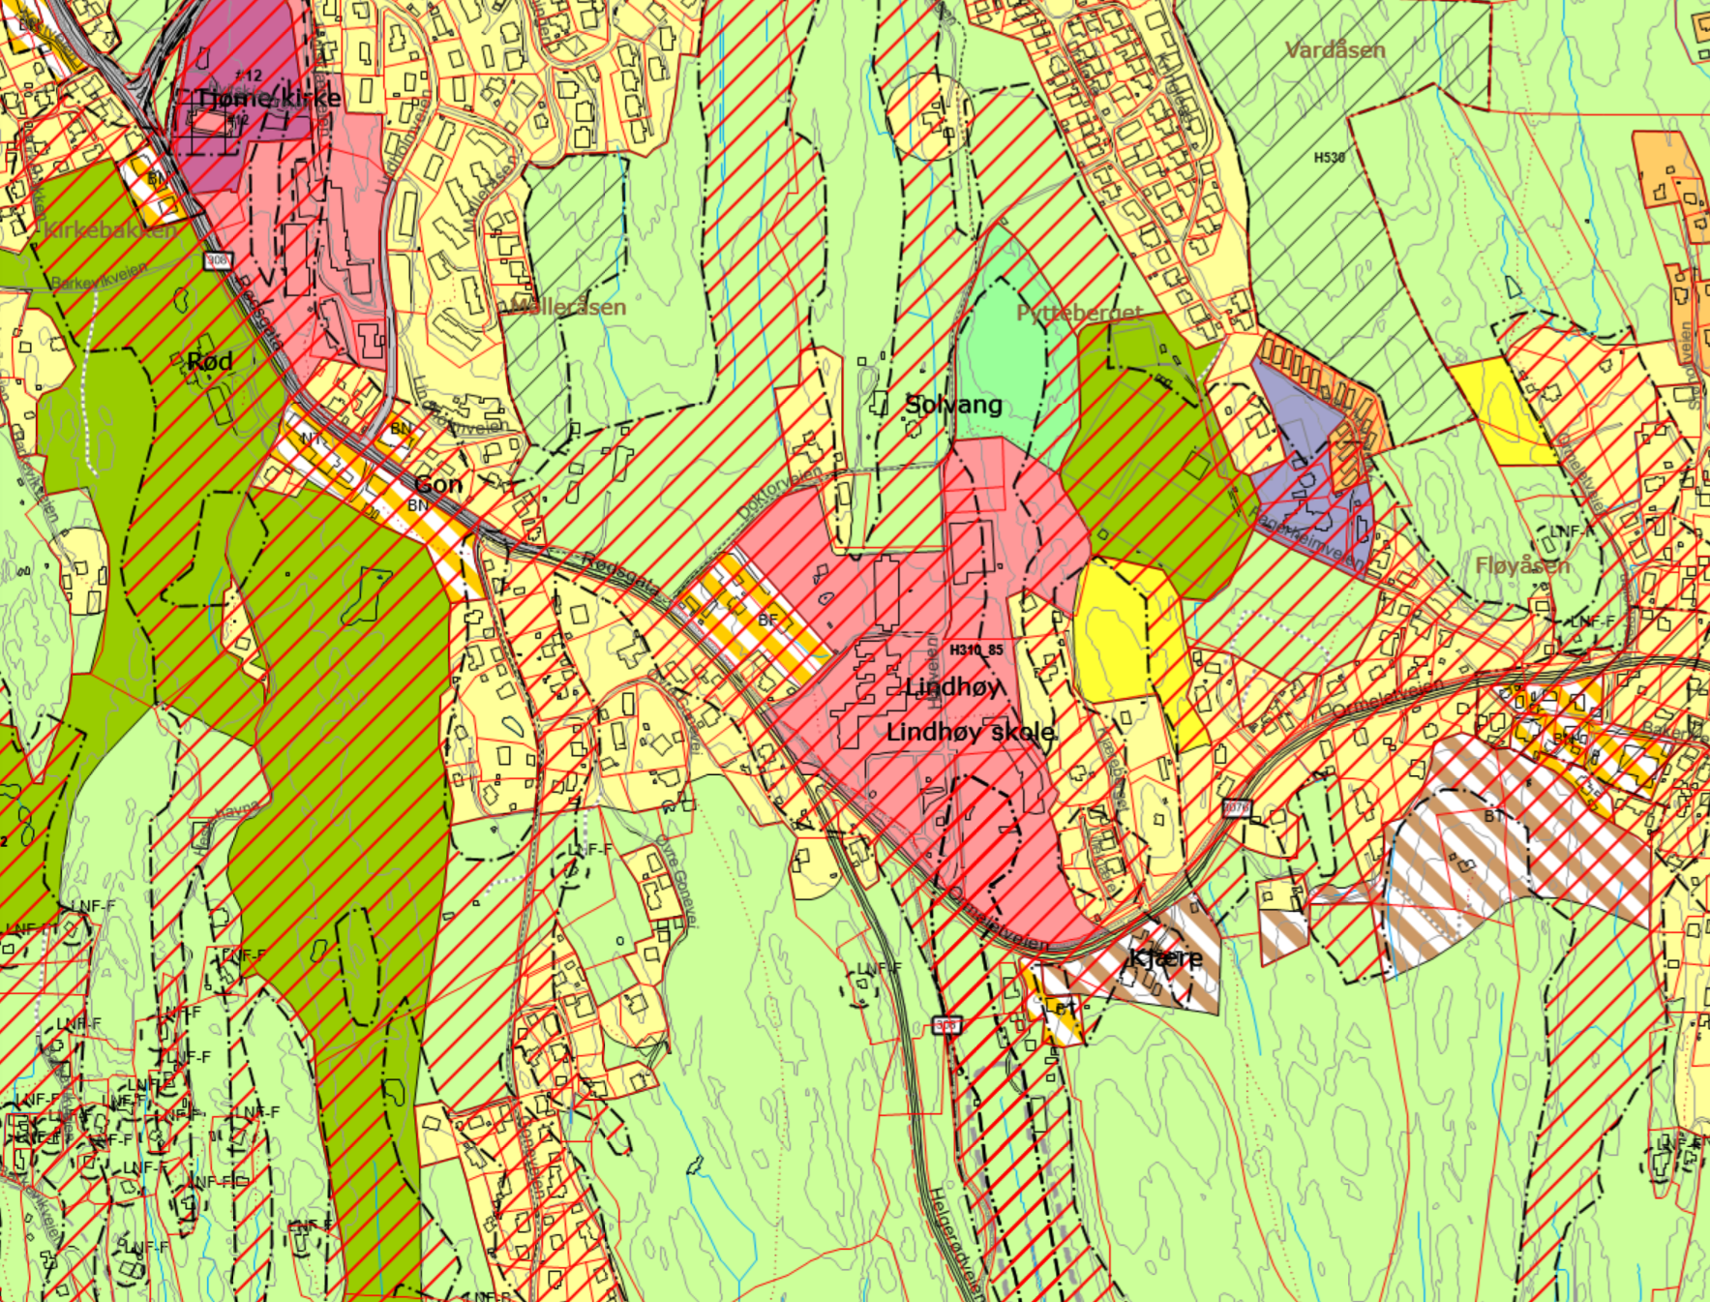Click the BF zone label

click(x=767, y=621)
